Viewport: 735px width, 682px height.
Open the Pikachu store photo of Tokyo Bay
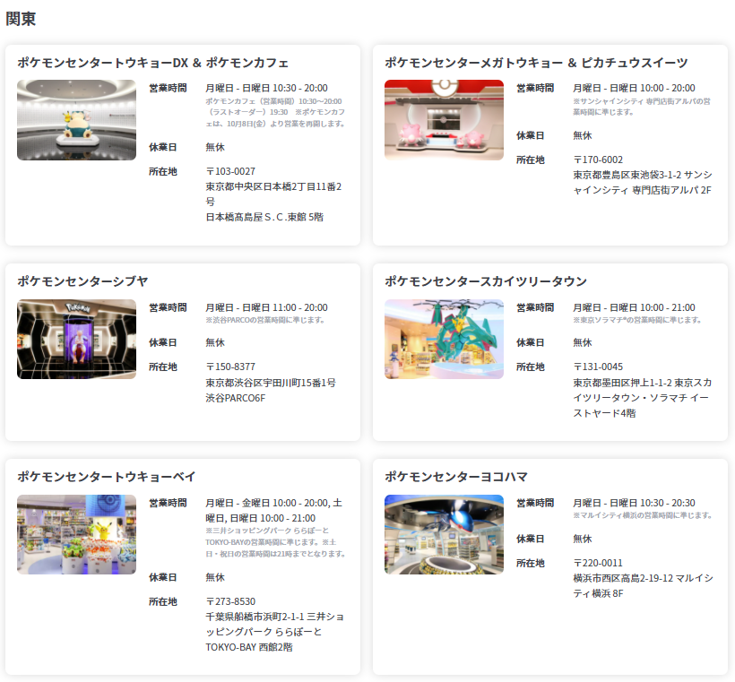tap(76, 535)
